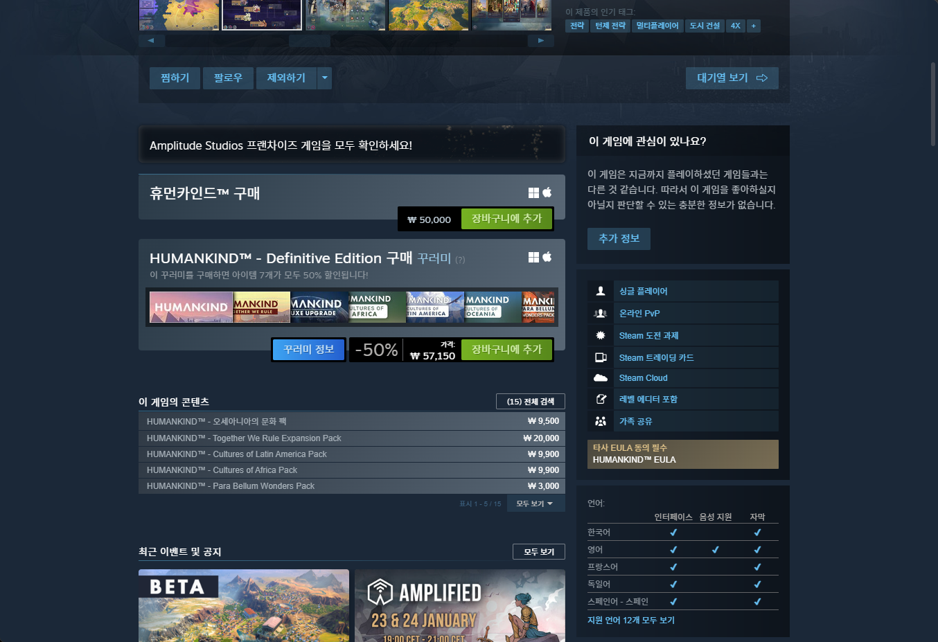Image resolution: width=938 pixels, height=642 pixels.
Task: Add Definitive Edition bundle to cart
Action: tap(506, 350)
